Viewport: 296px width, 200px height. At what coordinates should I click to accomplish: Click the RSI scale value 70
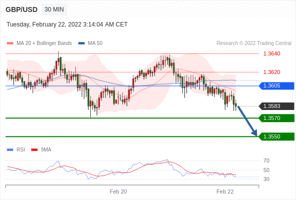[x=266, y=160]
